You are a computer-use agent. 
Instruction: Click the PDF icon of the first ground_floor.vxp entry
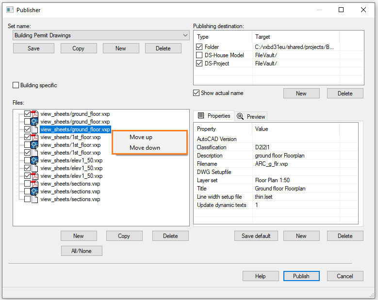[x=35, y=114]
